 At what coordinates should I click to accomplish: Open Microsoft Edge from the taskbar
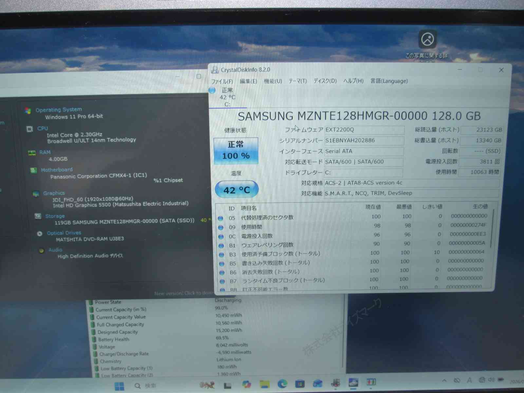tap(282, 384)
